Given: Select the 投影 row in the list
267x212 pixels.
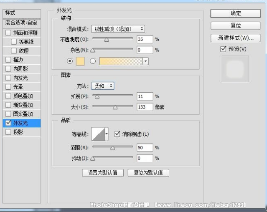Looking at the screenshot, I should 22,132.
